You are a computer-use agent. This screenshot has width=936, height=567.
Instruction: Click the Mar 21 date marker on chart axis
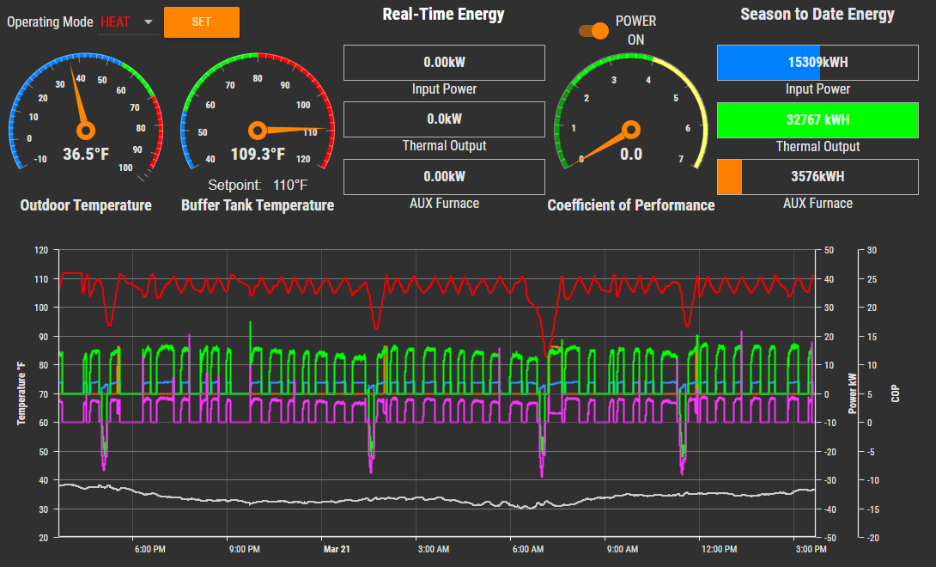point(337,549)
